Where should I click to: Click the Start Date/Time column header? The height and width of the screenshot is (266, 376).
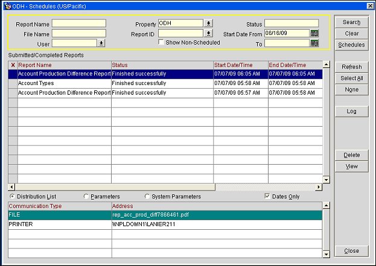[x=240, y=65]
